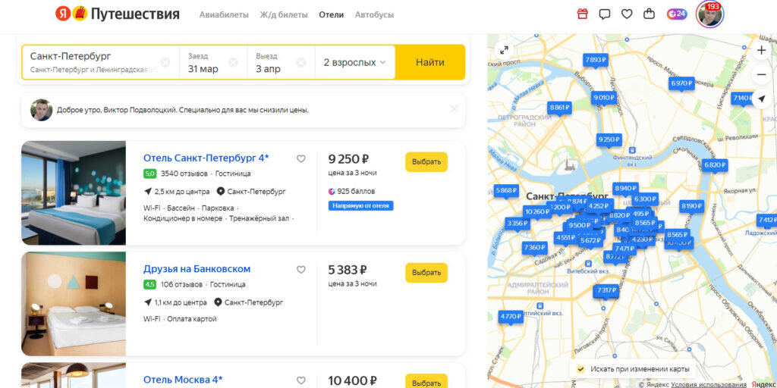The height and width of the screenshot is (388, 777).
Task: Open the user profile avatar
Action: pyautogui.click(x=709, y=14)
